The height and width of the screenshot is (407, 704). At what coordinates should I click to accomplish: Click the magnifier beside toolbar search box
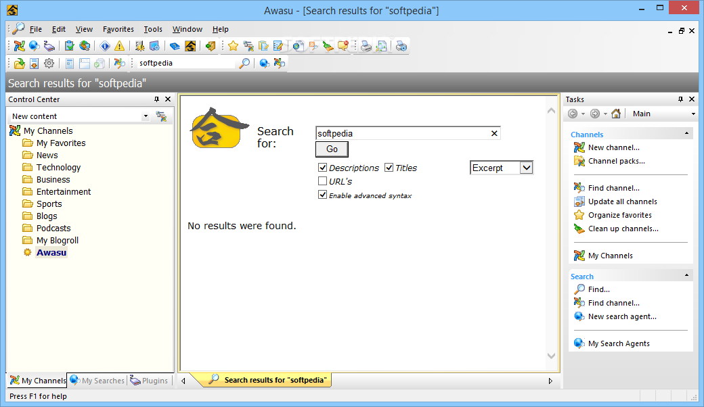pyautogui.click(x=244, y=63)
